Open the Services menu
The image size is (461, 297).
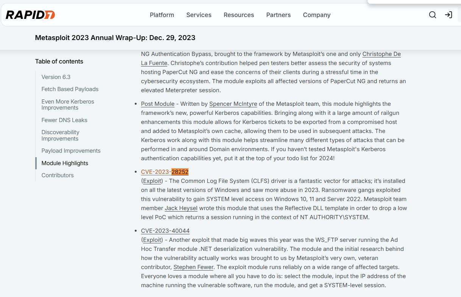pos(199,15)
